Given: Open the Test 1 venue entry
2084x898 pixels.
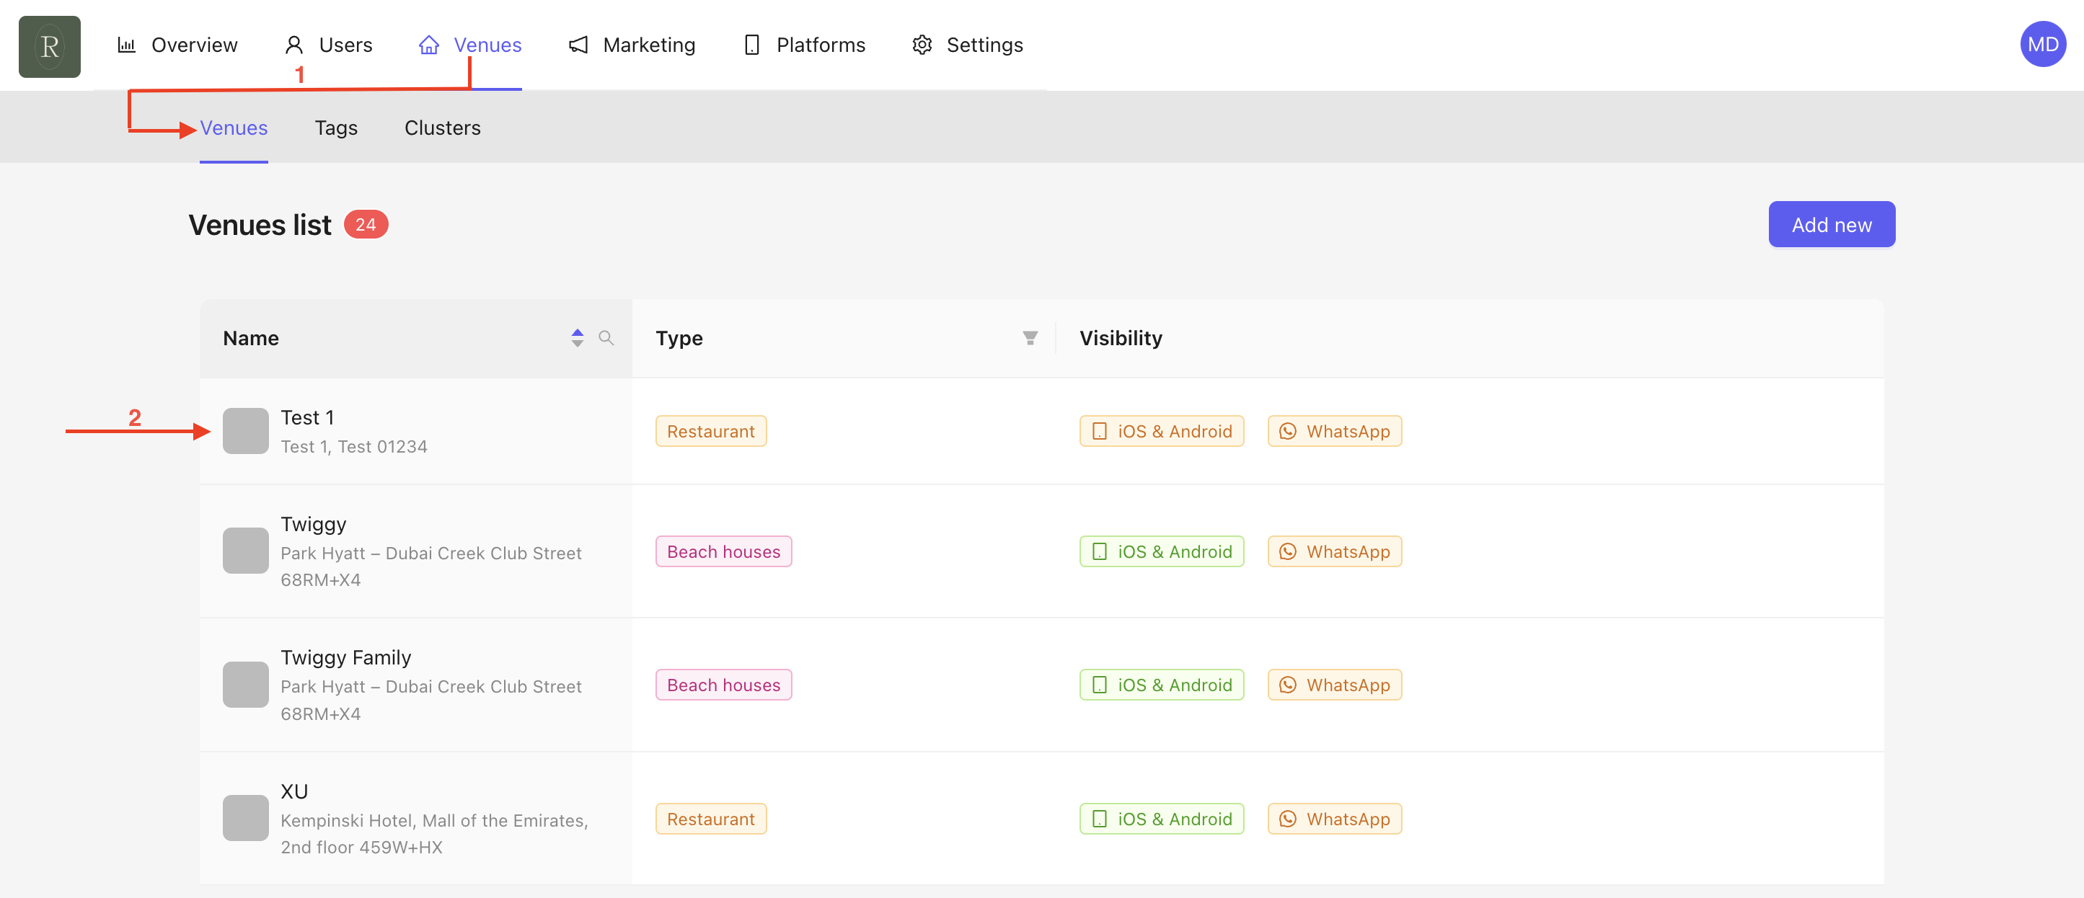Looking at the screenshot, I should pos(306,417).
